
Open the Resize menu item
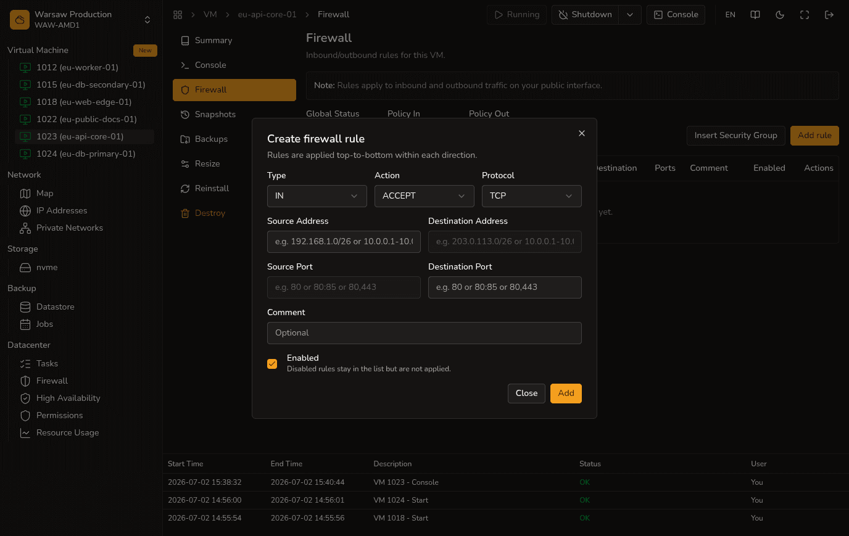click(234, 163)
